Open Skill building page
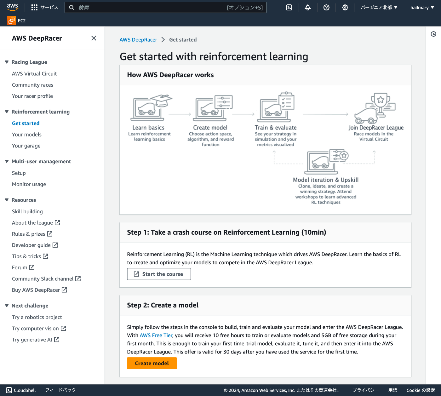Image resolution: width=441 pixels, height=396 pixels. click(x=27, y=211)
